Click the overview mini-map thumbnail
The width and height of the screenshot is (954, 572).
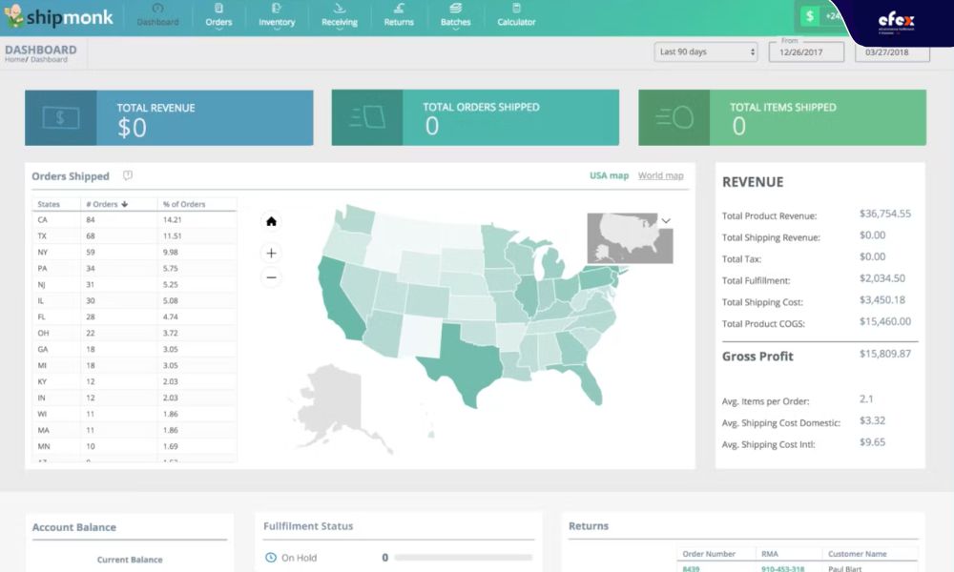(630, 238)
